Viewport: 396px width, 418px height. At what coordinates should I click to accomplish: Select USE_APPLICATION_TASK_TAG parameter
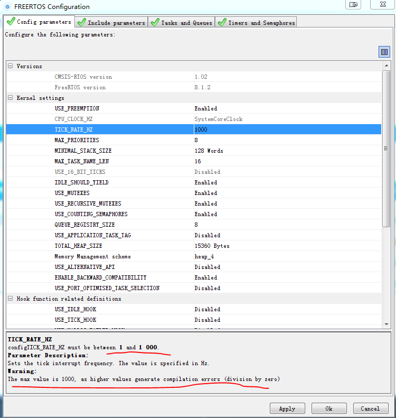pos(93,235)
